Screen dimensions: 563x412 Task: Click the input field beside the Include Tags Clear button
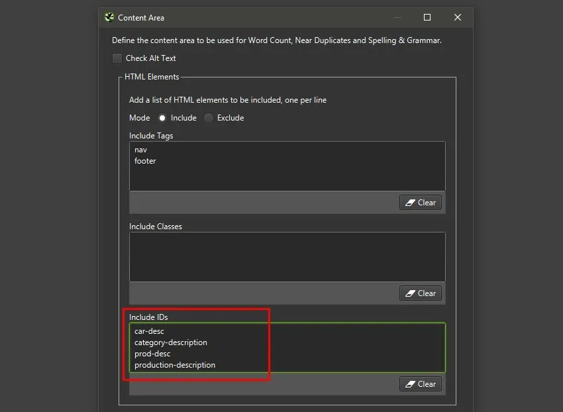click(x=265, y=203)
